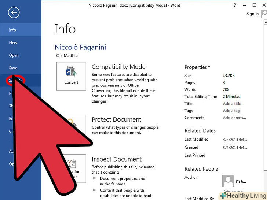Click the Pages value '3'
This screenshot has height=200, width=267.
tap(224, 82)
